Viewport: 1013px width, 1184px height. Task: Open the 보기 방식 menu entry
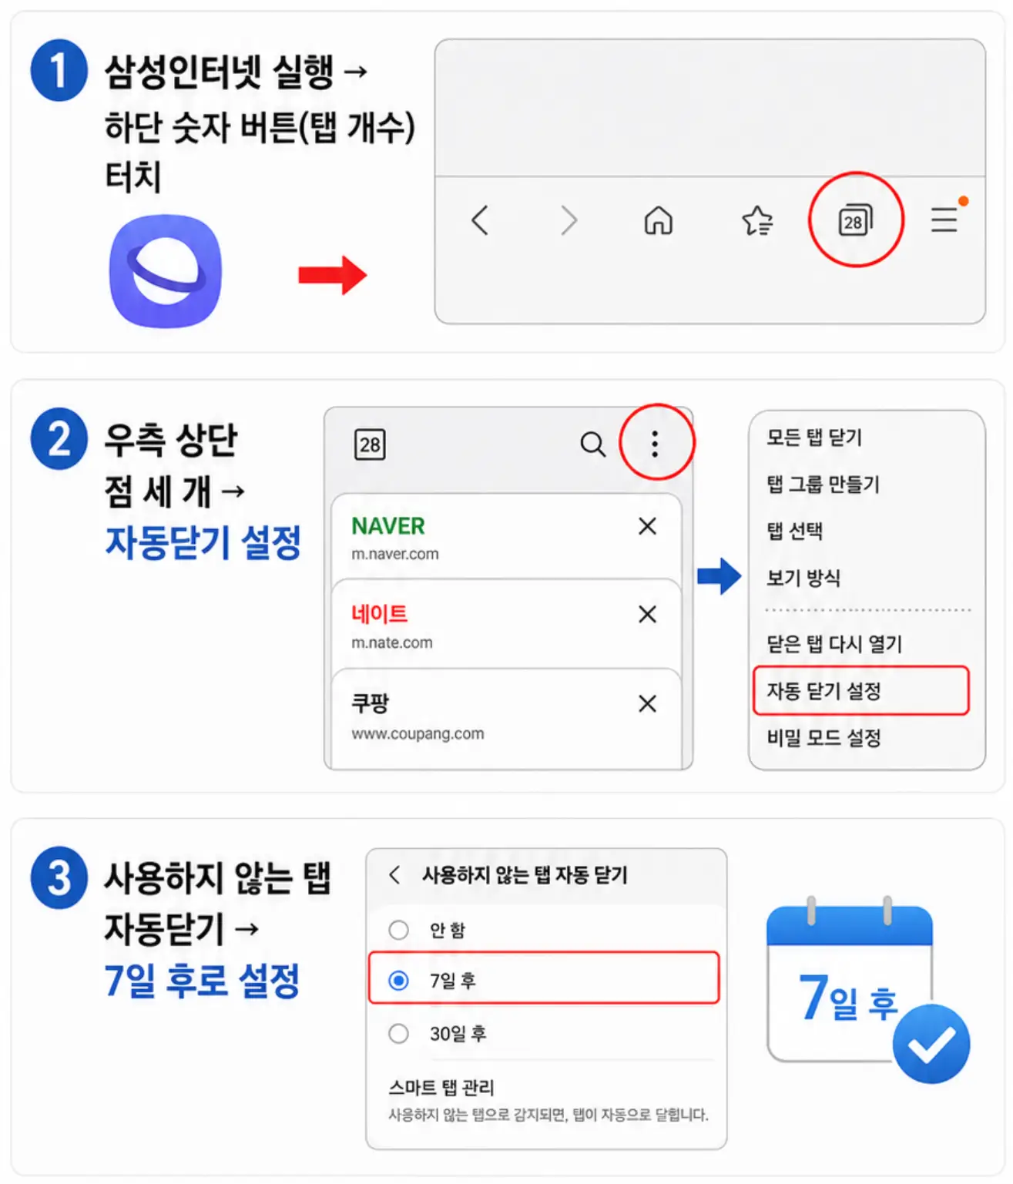coord(803,578)
